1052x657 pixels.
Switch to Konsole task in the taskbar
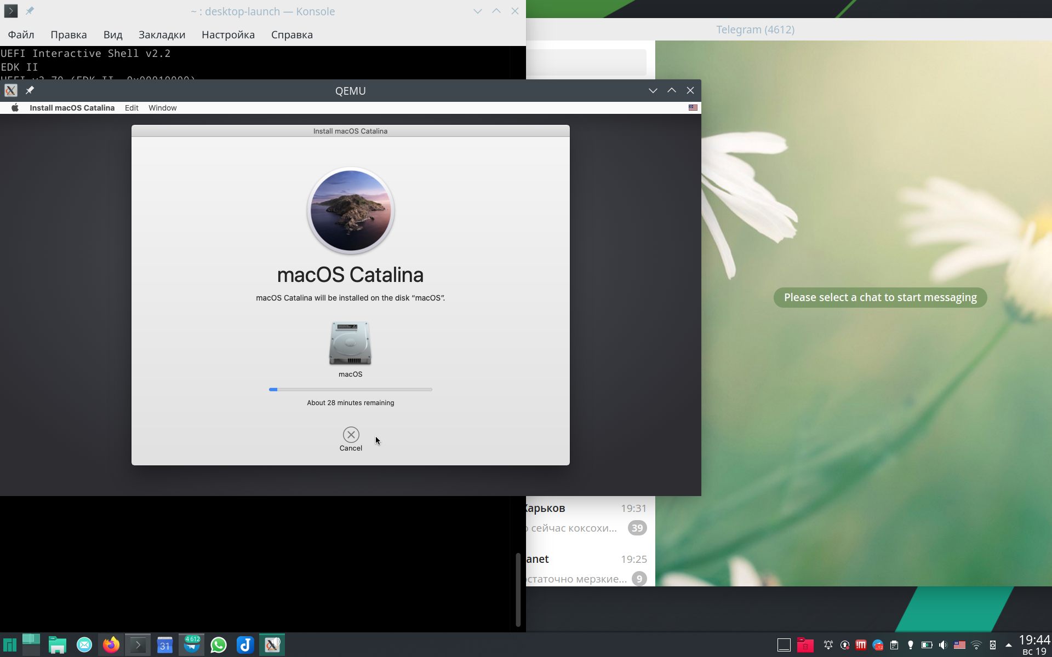click(x=138, y=645)
